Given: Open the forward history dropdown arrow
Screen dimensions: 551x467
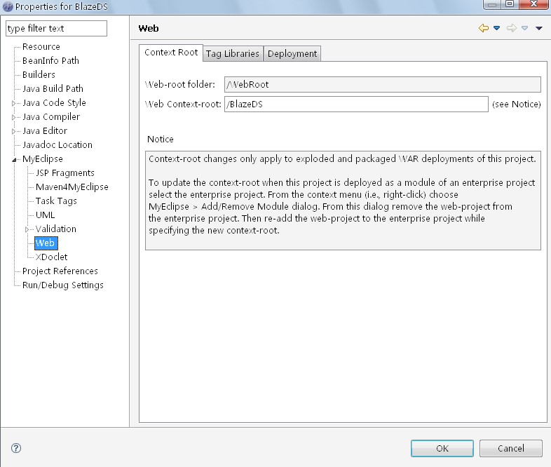Looking at the screenshot, I should click(524, 28).
